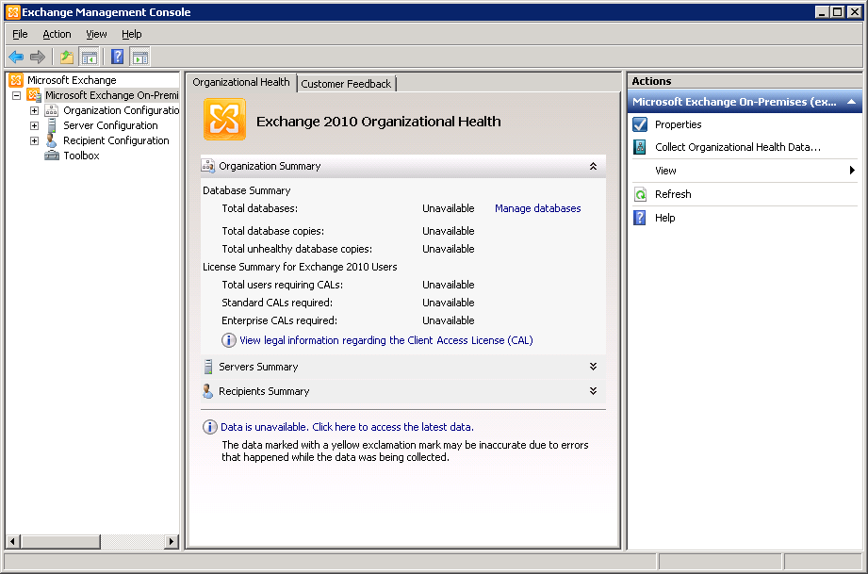Open the View submenu arrow in Actions
The image size is (868, 574).
pyautogui.click(x=853, y=171)
